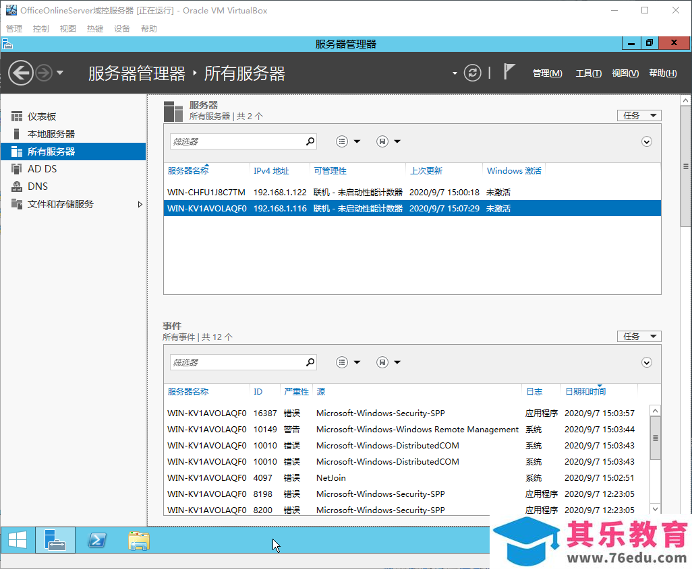Open navigation history dropdown beside forward arrow
The height and width of the screenshot is (569, 692).
tap(59, 73)
